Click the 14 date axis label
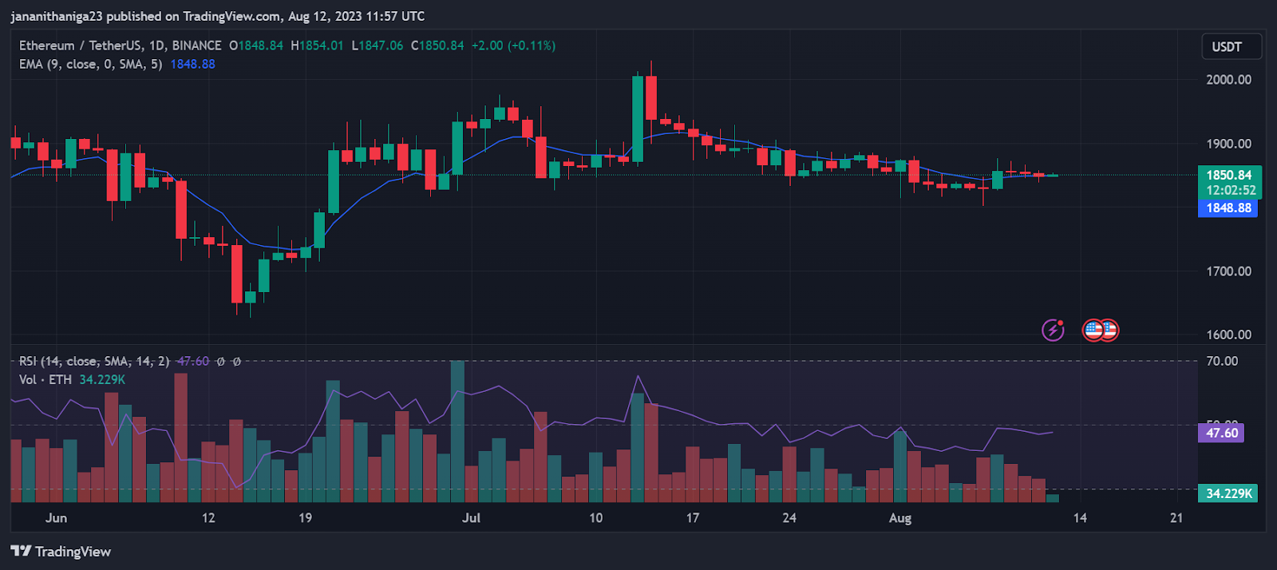The image size is (1277, 570). click(x=1080, y=517)
